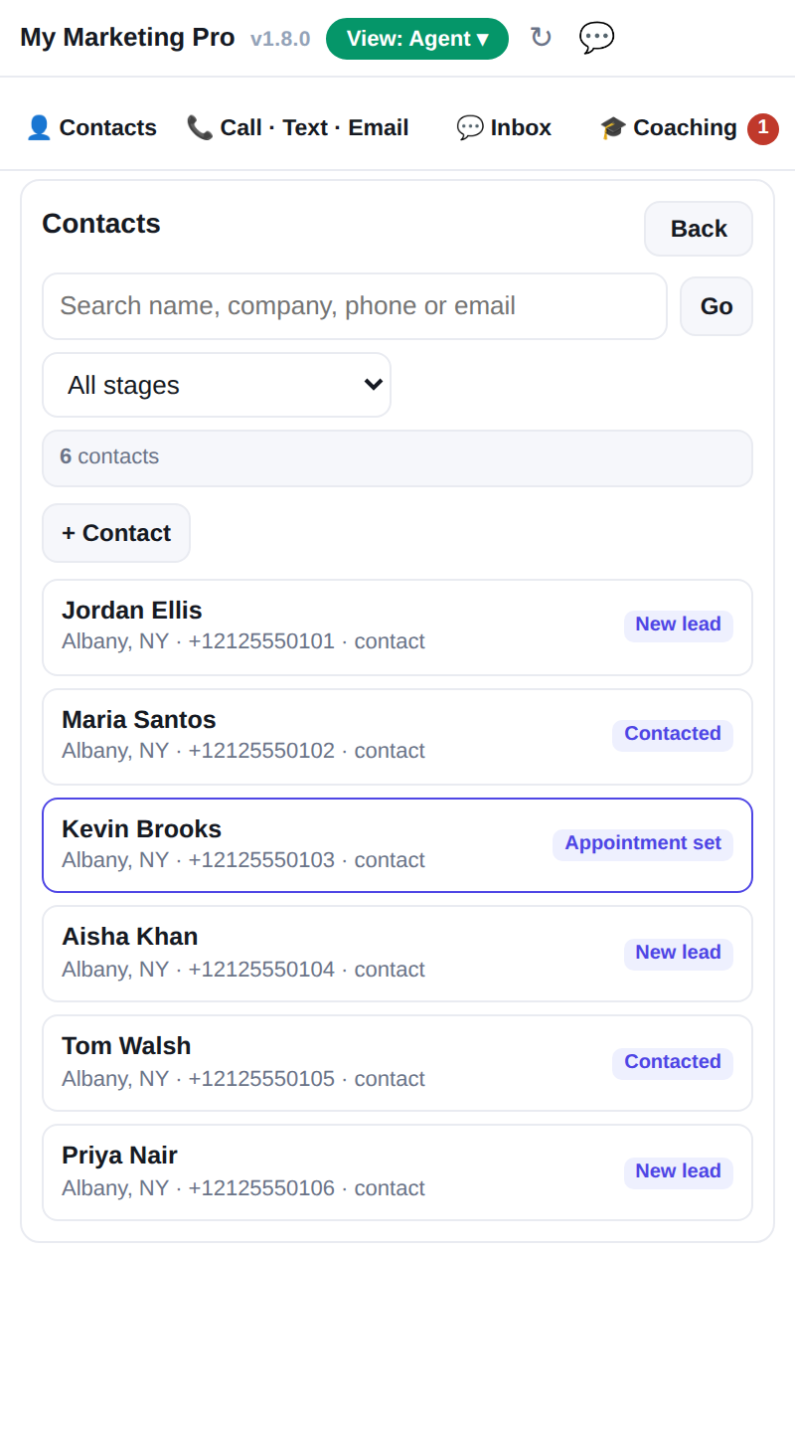Open the Call · Text · Email tab
795x1432 pixels.
298,127
